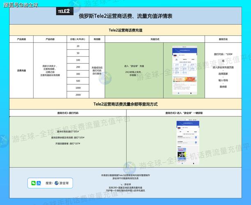The height and width of the screenshot is (205, 251).
Task: Click the 进入"游全球"充值 text
Action: point(134,66)
